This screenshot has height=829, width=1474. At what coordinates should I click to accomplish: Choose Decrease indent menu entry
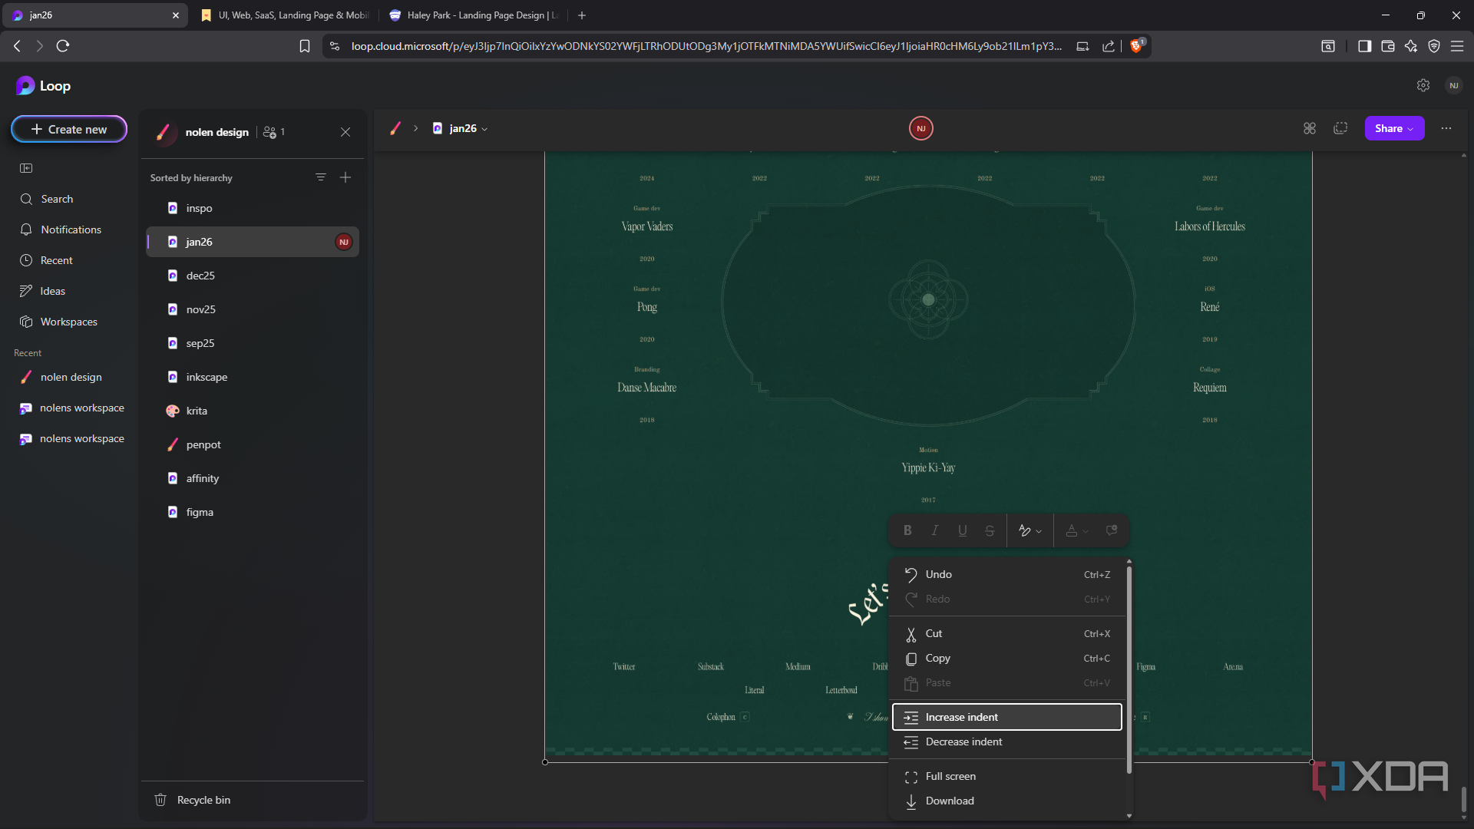pyautogui.click(x=1007, y=741)
